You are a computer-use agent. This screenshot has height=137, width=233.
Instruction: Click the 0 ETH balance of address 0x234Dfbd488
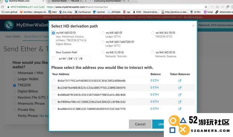pyautogui.click(x=154, y=88)
